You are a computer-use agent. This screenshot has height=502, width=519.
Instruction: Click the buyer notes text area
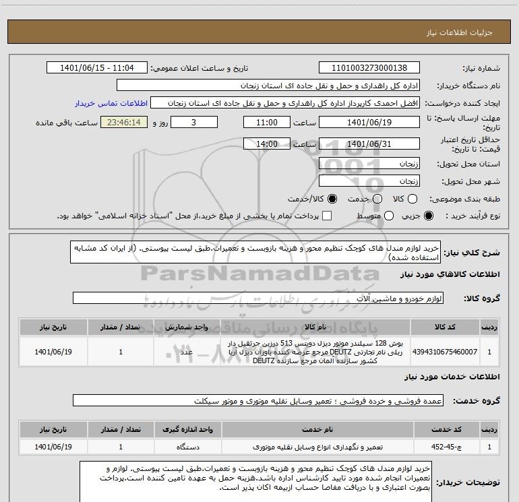[x=255, y=482]
